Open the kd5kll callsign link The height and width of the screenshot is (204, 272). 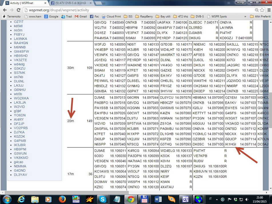18,26
